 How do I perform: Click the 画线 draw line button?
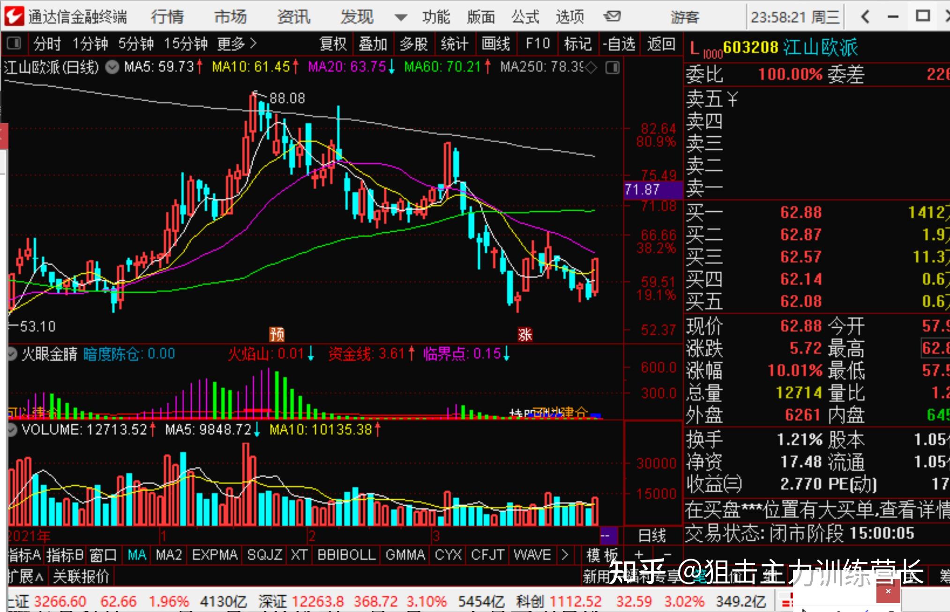pyautogui.click(x=496, y=44)
